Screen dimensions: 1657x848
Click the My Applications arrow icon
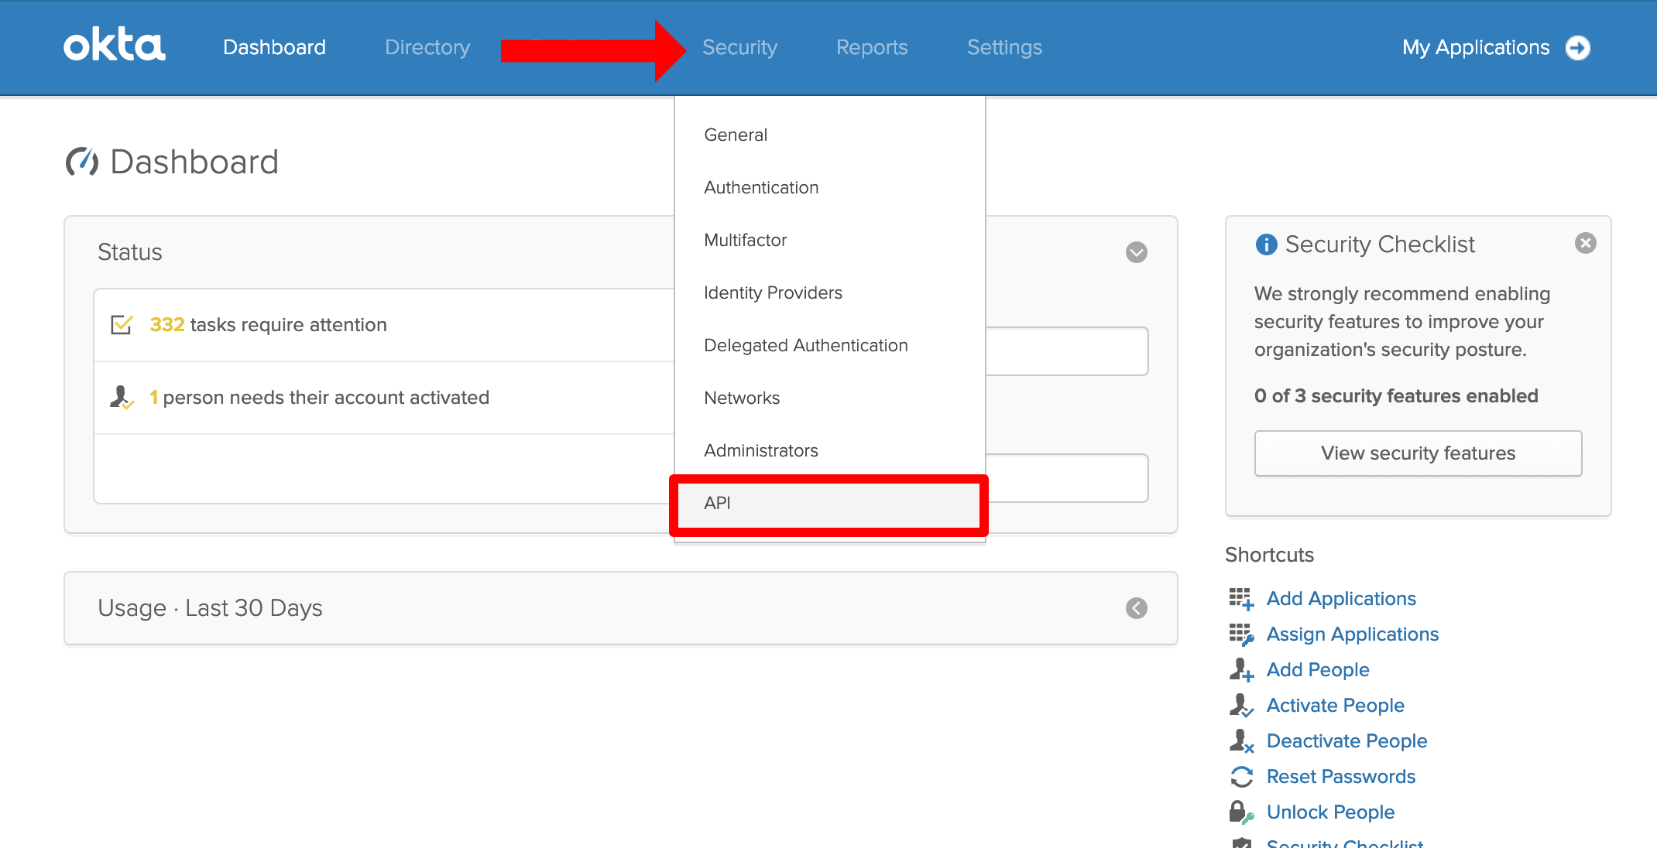point(1578,48)
